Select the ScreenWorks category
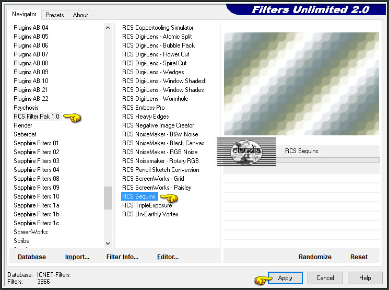Screen dimensions: 389x290 31,232
